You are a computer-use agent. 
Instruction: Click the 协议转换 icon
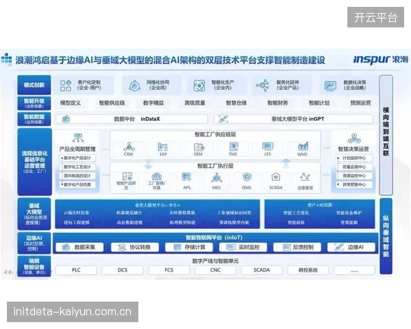122,247
